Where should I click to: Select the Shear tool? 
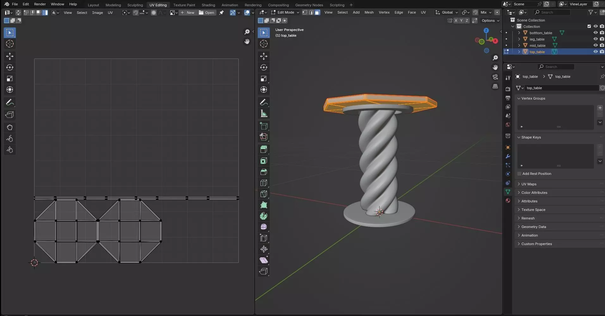264,260
